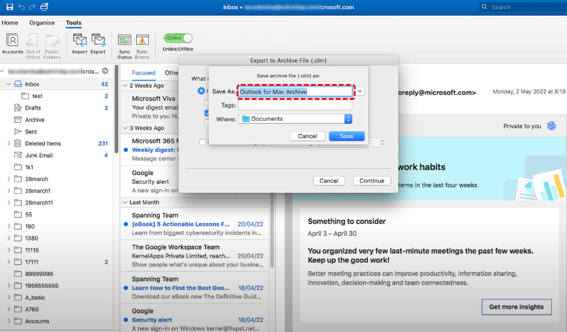Expand the 1380 folder
Image resolution: width=567 pixels, height=332 pixels.
click(x=9, y=238)
